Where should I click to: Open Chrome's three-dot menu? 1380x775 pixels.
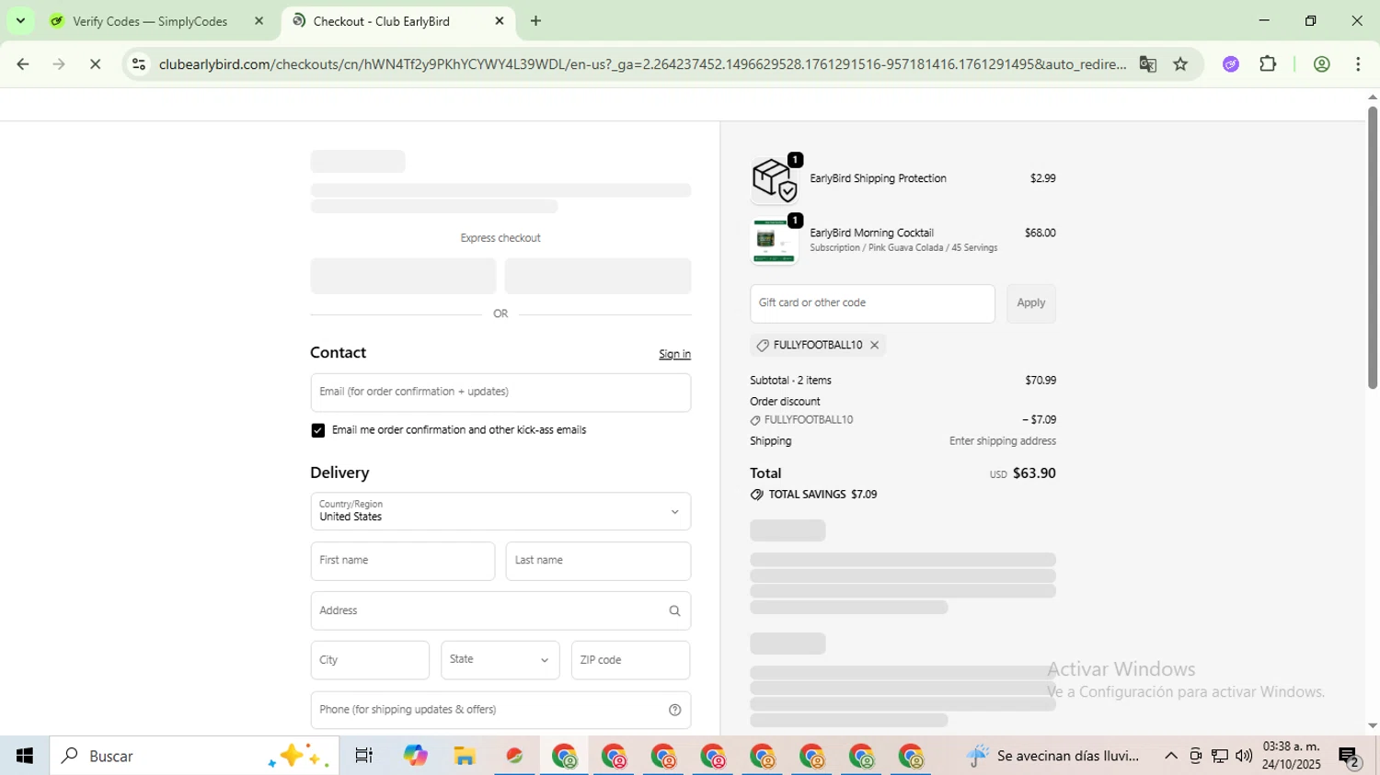coord(1358,64)
